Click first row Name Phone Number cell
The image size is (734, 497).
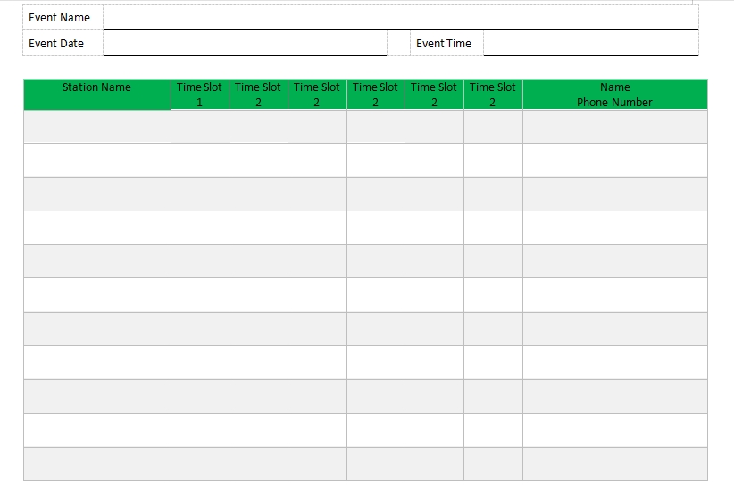pos(614,127)
